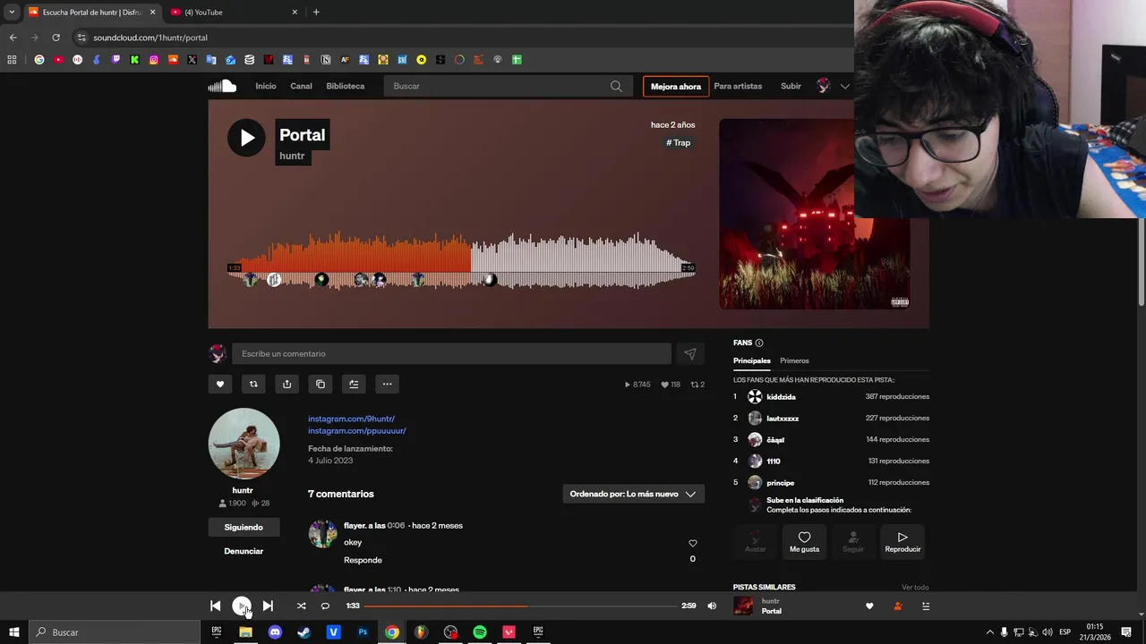
Task: Open the YouTube bookmark icon
Action: (58, 60)
